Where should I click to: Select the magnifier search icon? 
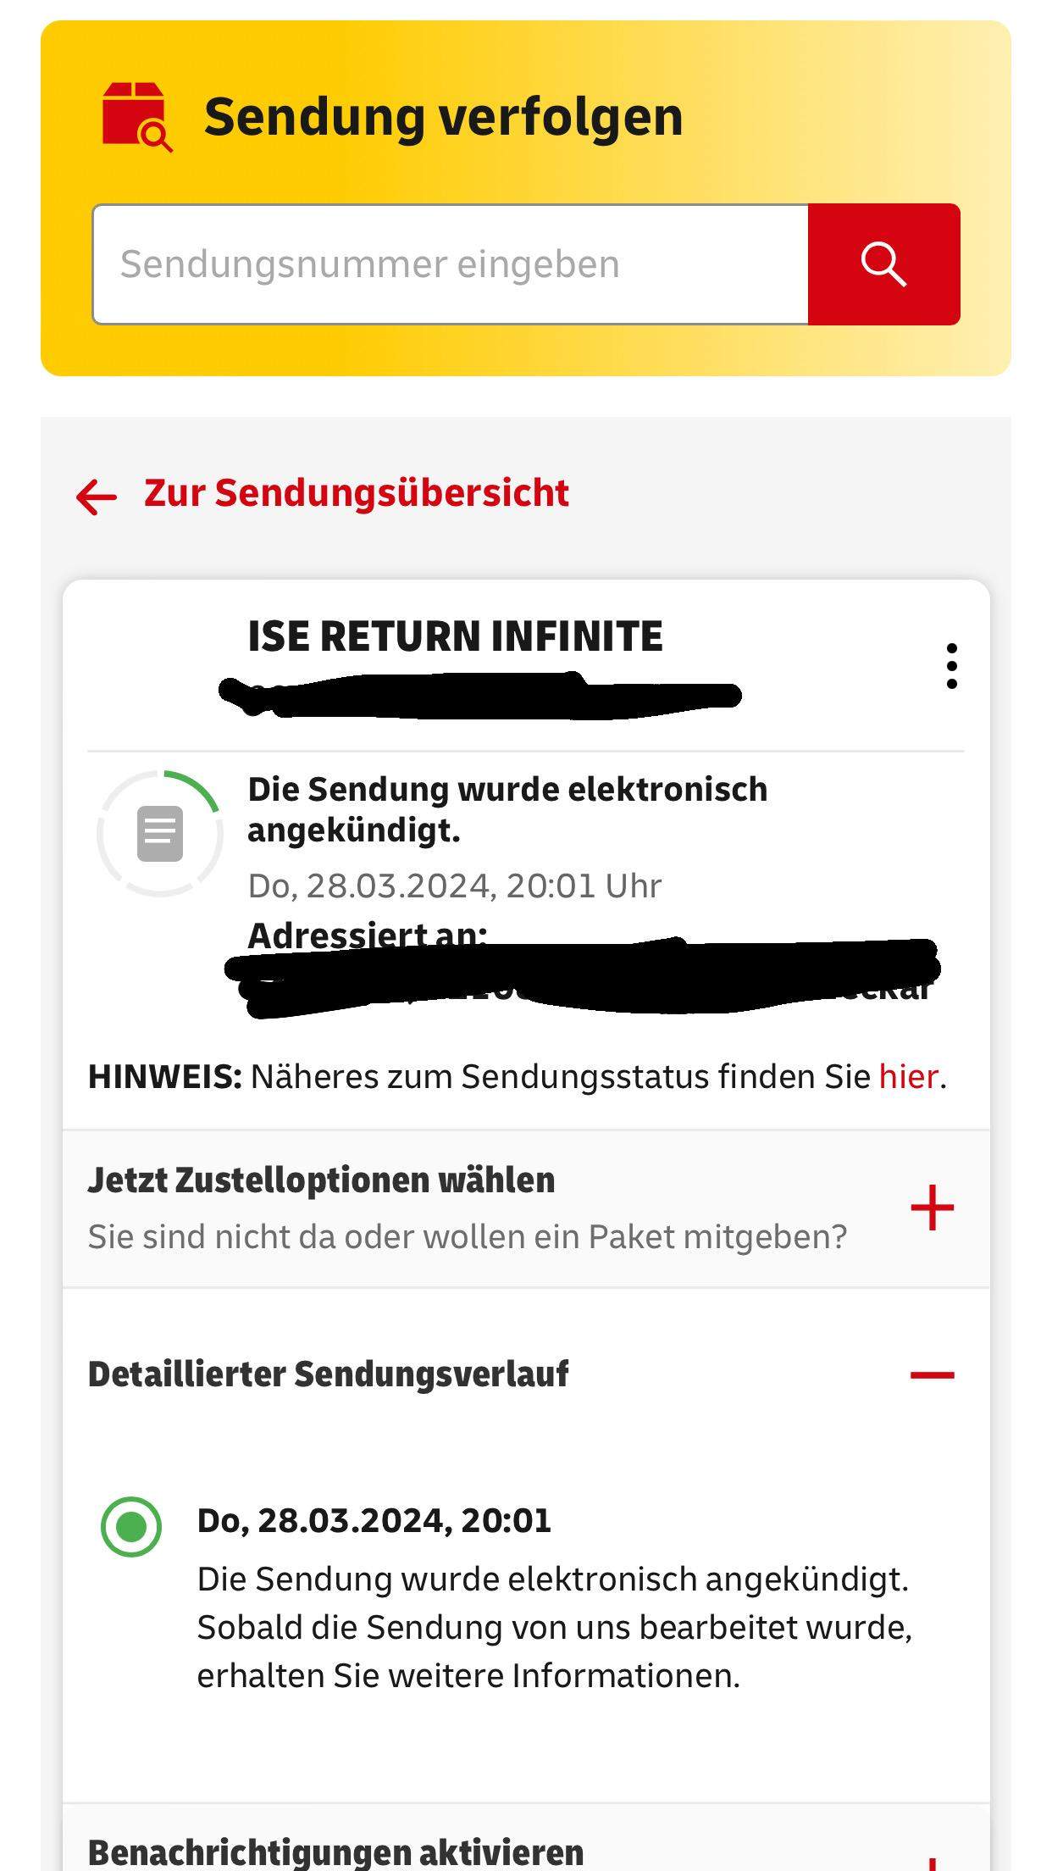click(x=884, y=263)
